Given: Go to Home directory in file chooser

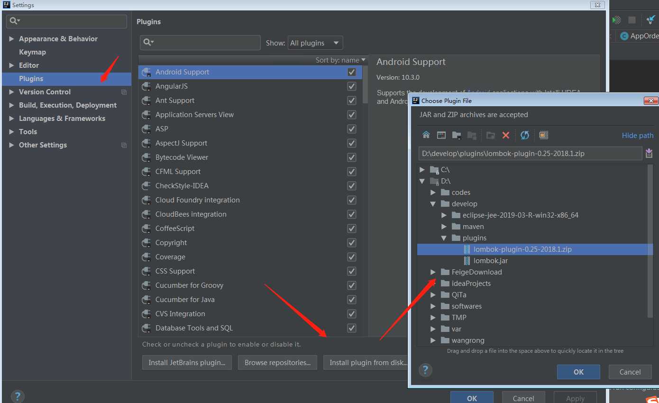Looking at the screenshot, I should click(x=426, y=135).
